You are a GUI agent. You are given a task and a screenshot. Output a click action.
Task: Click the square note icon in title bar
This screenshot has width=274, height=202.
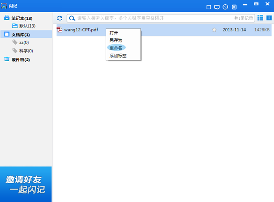[x=209, y=7]
